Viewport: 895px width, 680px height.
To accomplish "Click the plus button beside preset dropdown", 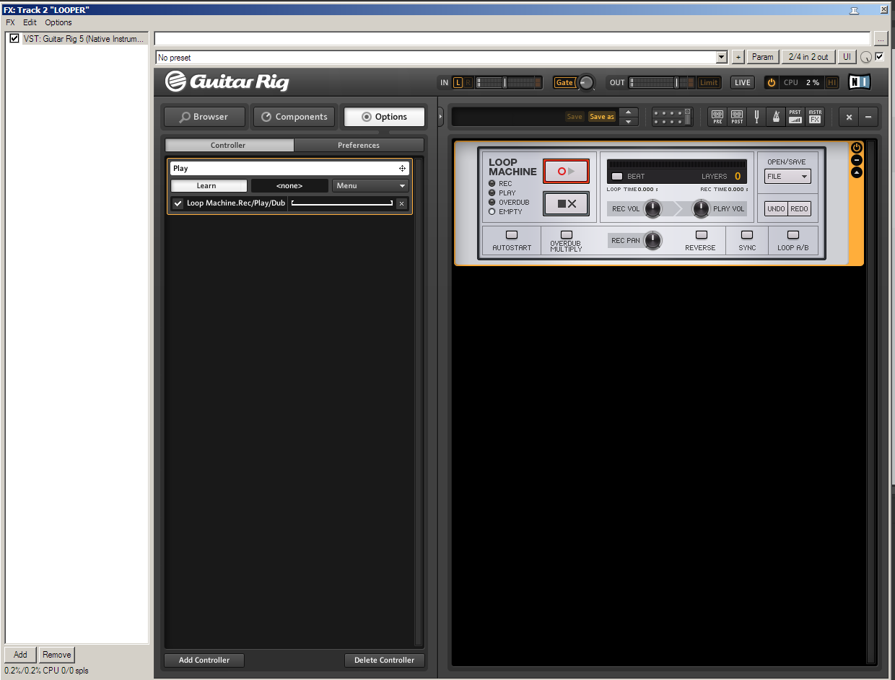I will pos(738,57).
